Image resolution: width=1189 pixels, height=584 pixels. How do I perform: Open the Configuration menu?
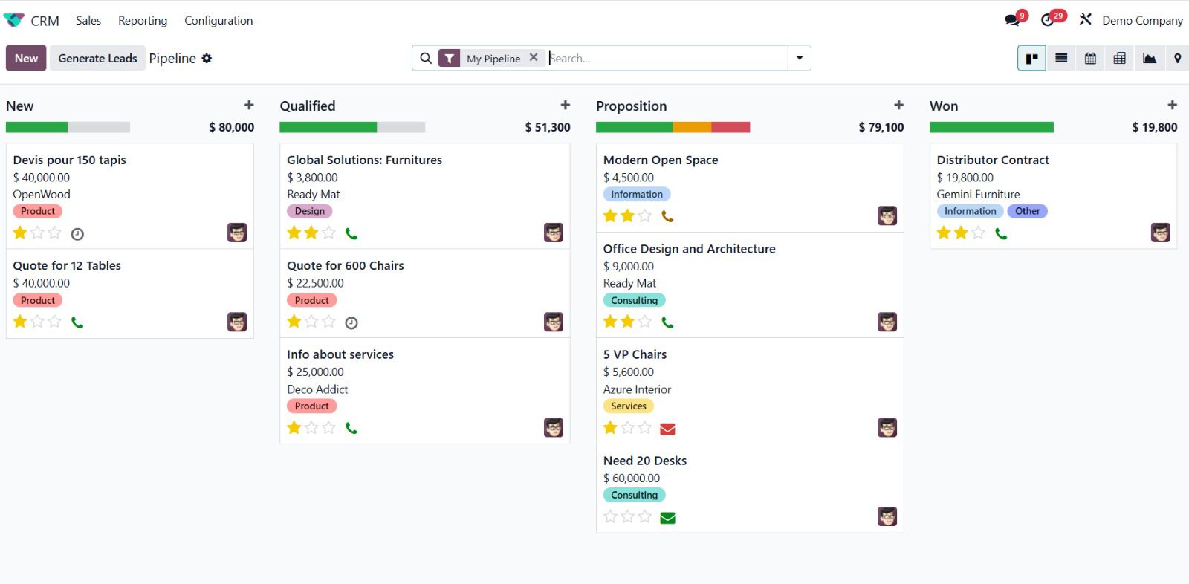click(218, 21)
